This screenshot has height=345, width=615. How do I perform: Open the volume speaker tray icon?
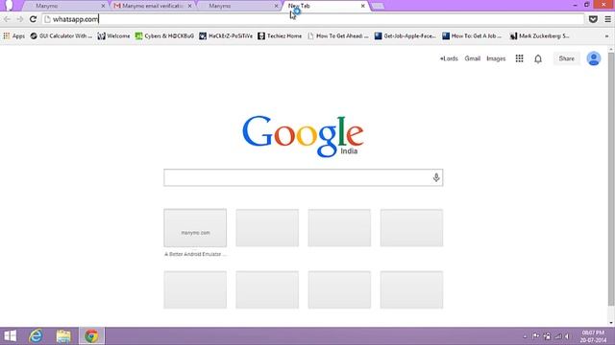[568, 336]
